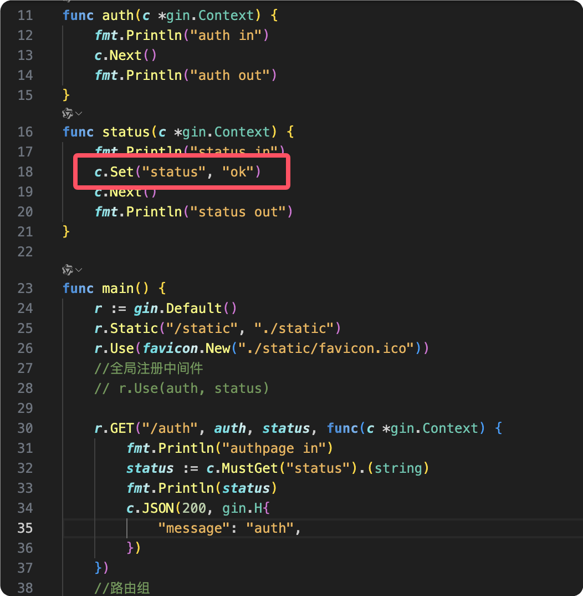Click the MustGet method call on line 32
The height and width of the screenshot is (596, 583).
(x=249, y=468)
